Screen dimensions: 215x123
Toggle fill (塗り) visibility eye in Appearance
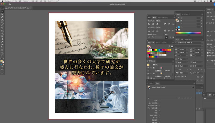148,73
